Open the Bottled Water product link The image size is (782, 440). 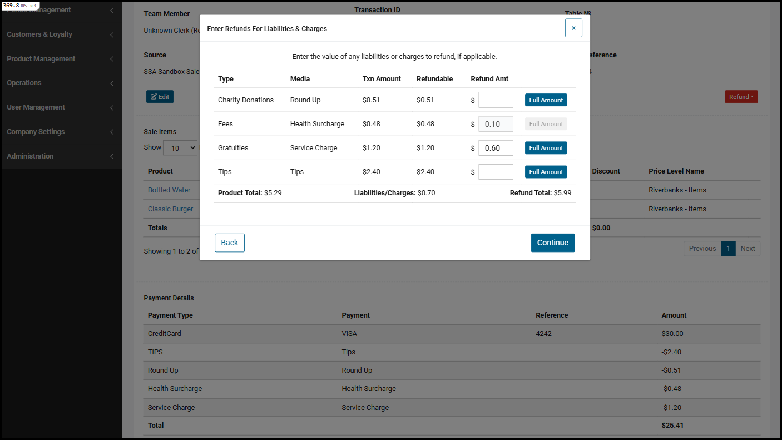pyautogui.click(x=169, y=190)
